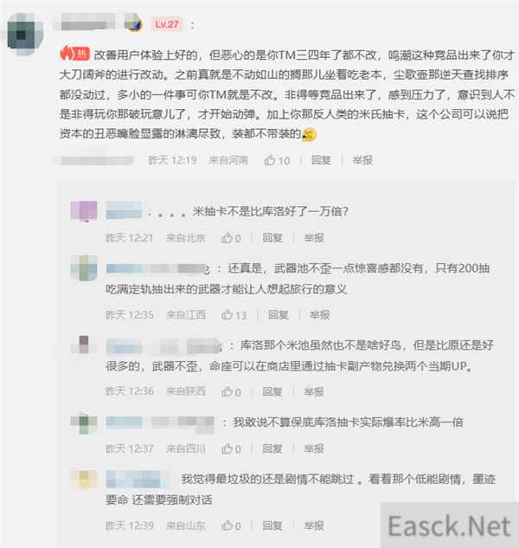Report the 12:37 reply from 四川
The width and height of the screenshot is (519, 548).
[314, 448]
